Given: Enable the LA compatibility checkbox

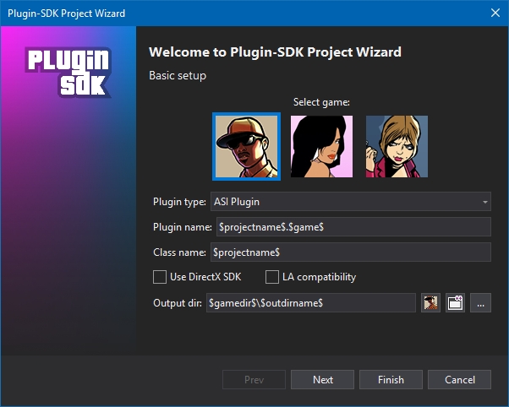Looking at the screenshot, I should pyautogui.click(x=272, y=277).
